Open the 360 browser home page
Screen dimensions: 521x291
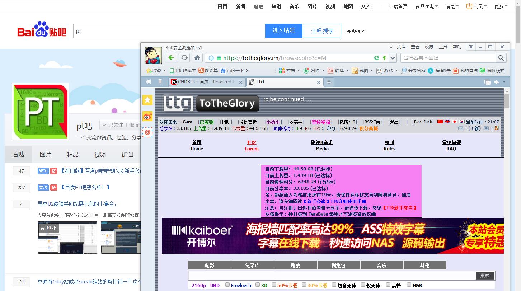point(197,58)
